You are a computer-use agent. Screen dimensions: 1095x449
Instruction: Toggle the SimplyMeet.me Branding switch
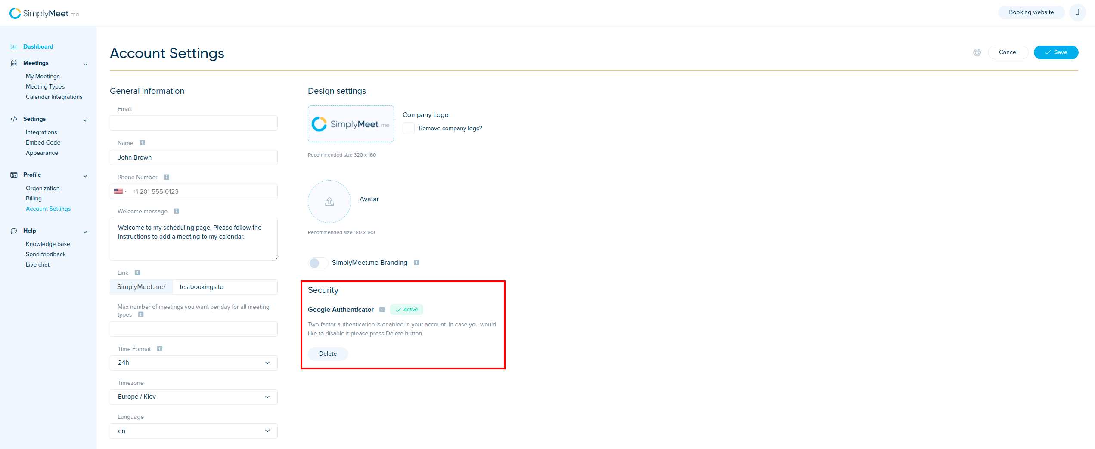(x=318, y=263)
